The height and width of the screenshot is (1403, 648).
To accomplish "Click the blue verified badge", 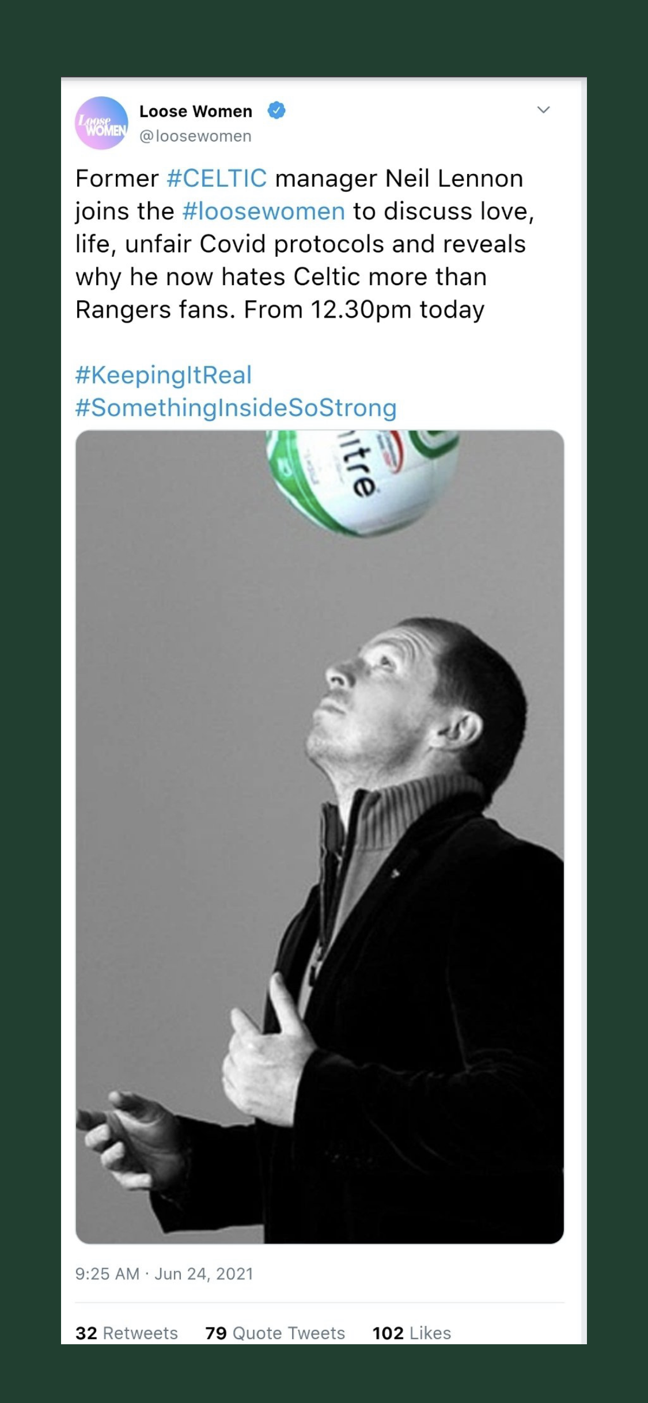I will pos(276,110).
